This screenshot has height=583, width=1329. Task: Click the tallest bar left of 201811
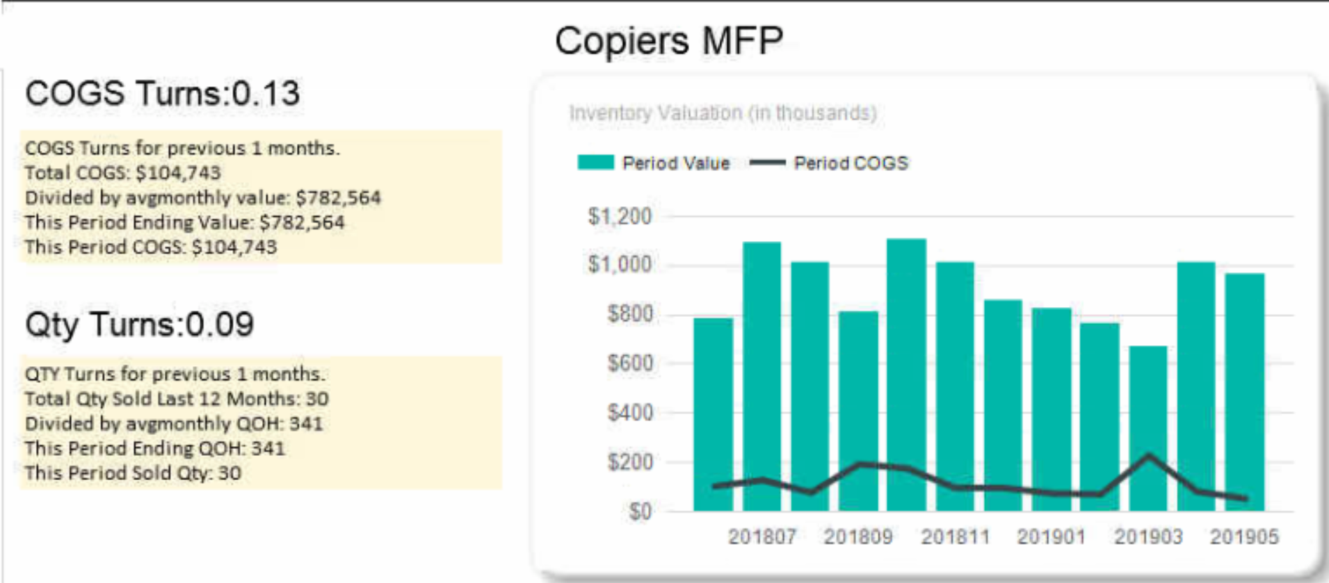coord(906,374)
